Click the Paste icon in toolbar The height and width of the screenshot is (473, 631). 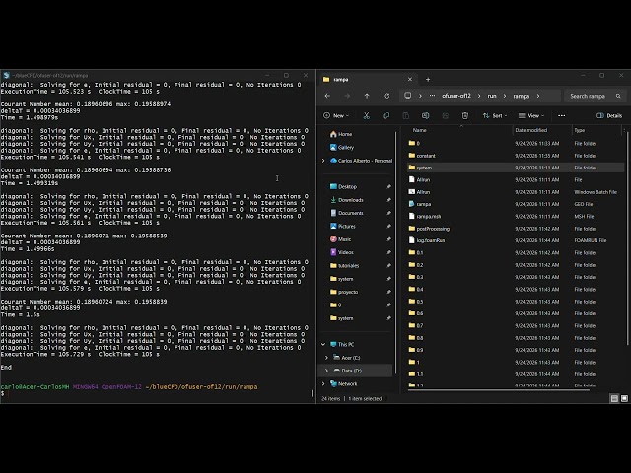[x=405, y=116]
